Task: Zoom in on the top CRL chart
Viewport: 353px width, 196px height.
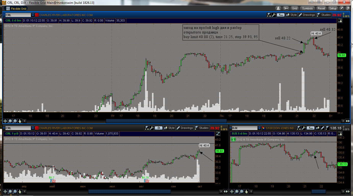Action: coord(10,121)
